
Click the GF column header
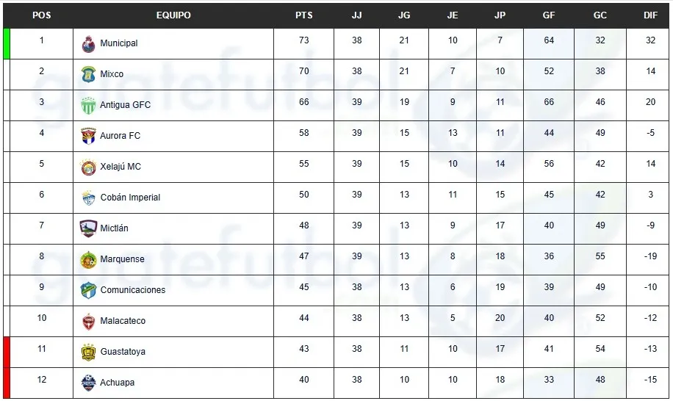coord(549,15)
